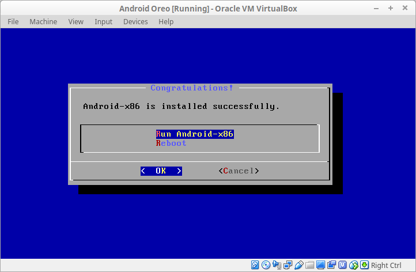
Task: Open the View menu
Action: tap(76, 21)
